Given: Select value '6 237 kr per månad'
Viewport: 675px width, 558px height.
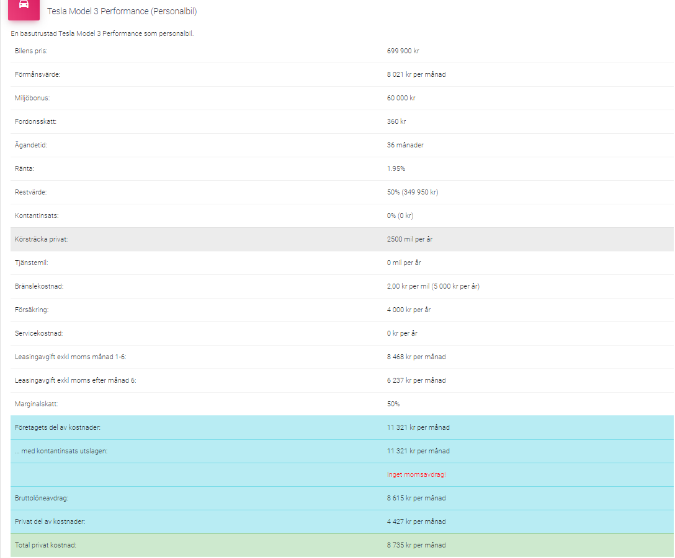Looking at the screenshot, I should (416, 380).
